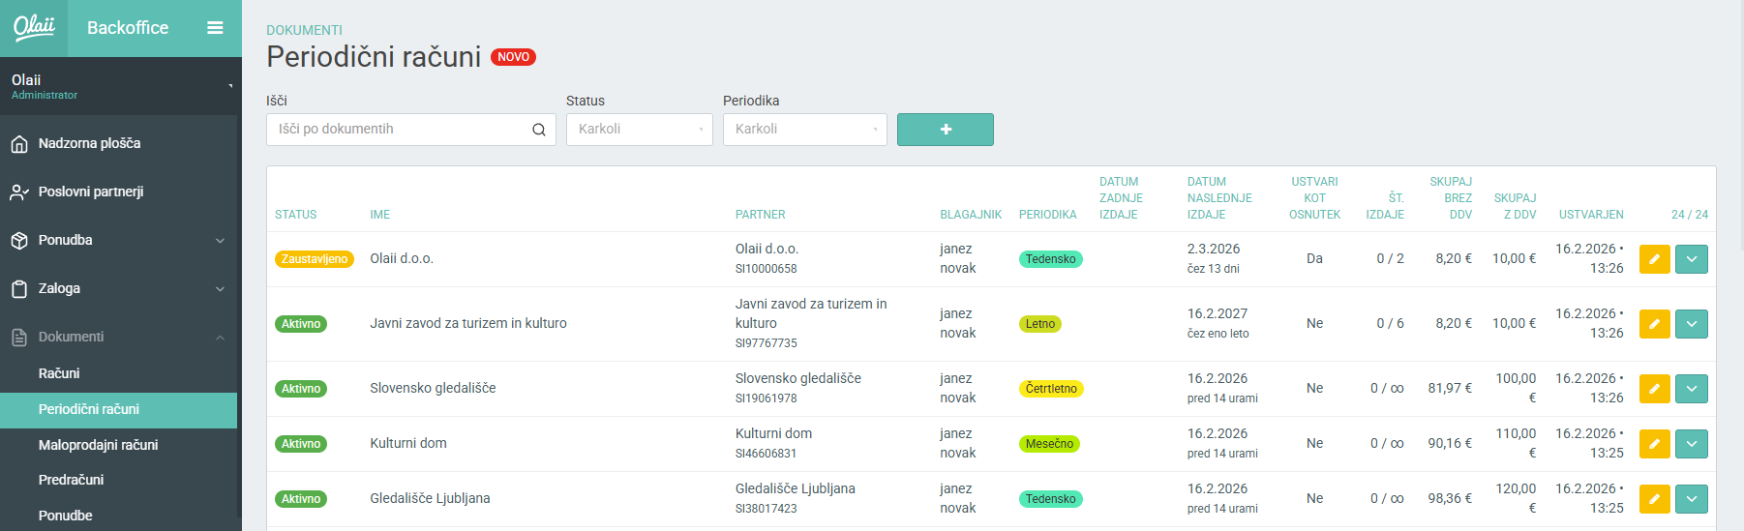Open the Računi submenu link
Viewport: 1744px width, 531px height.
click(59, 373)
